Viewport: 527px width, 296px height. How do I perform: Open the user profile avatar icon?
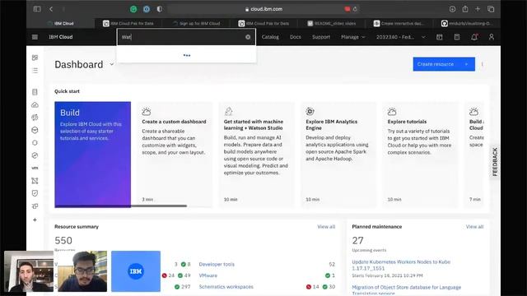[492, 37]
